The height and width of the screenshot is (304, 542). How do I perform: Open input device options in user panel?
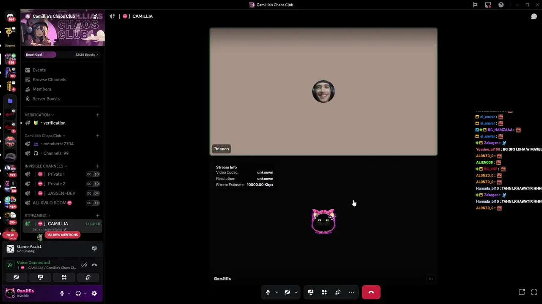(x=69, y=293)
